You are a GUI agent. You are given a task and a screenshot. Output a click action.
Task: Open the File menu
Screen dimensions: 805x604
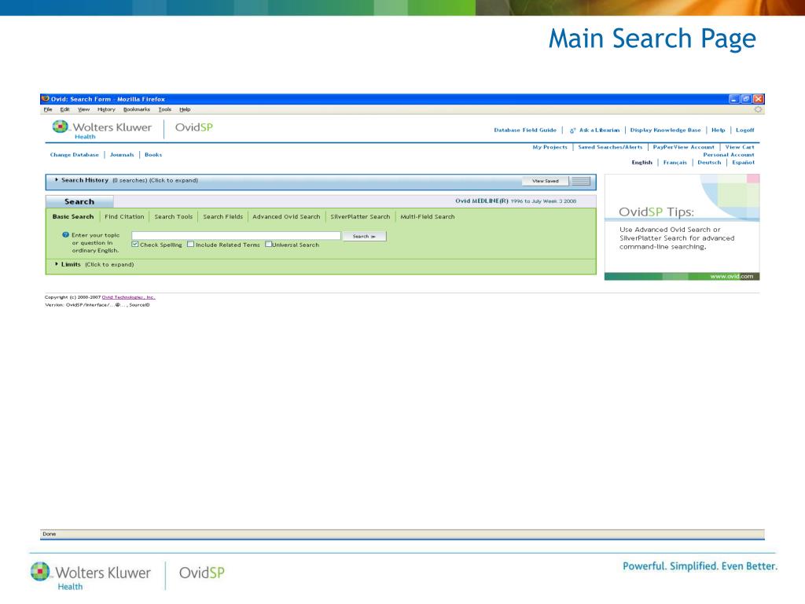coord(48,109)
